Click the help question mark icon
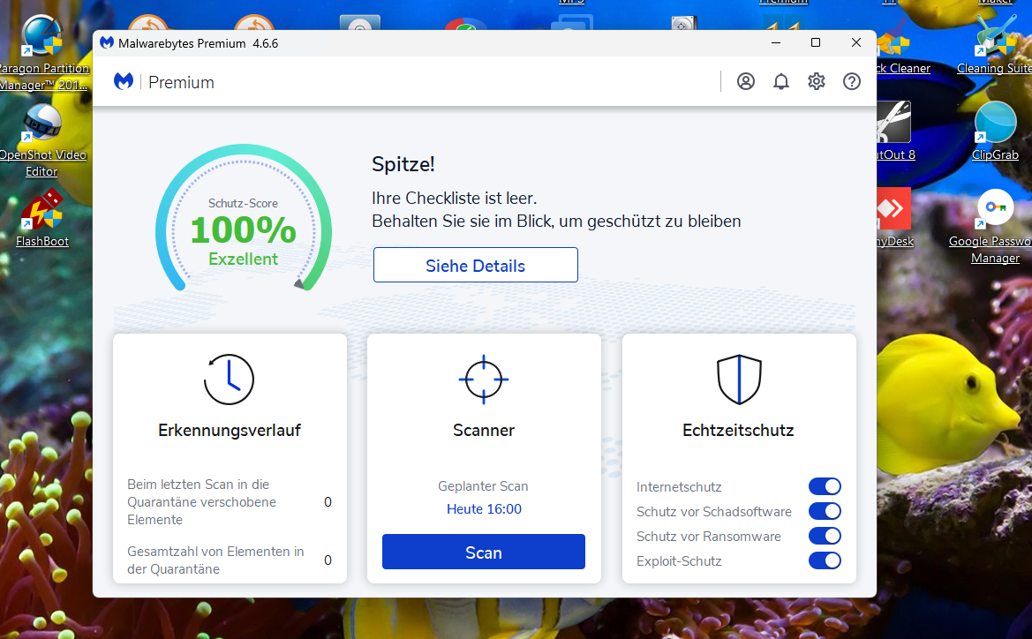Viewport: 1032px width, 639px height. point(852,81)
